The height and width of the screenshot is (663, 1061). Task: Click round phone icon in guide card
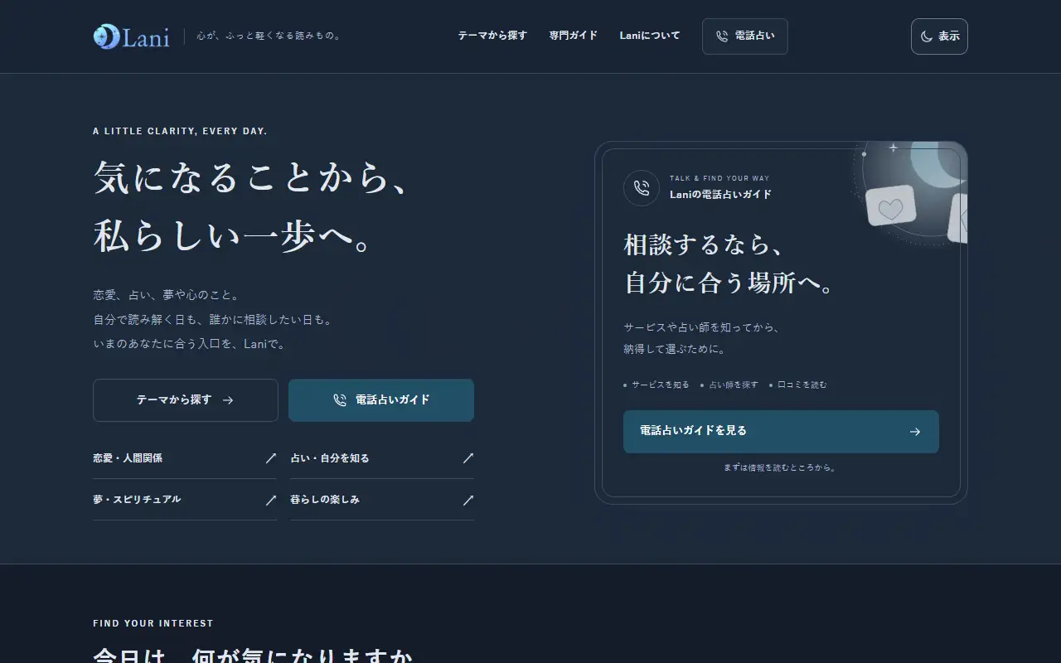(642, 187)
